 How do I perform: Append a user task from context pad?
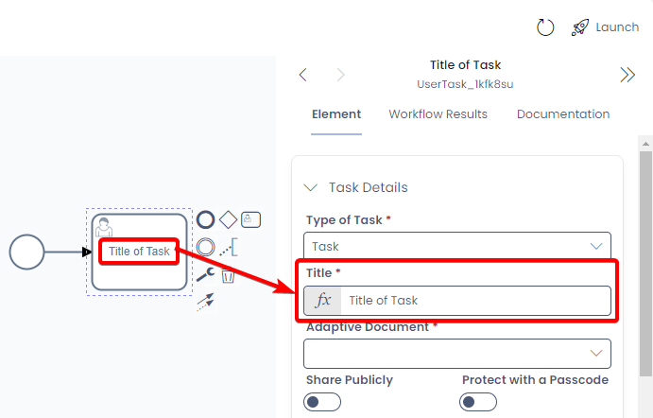pos(250,219)
